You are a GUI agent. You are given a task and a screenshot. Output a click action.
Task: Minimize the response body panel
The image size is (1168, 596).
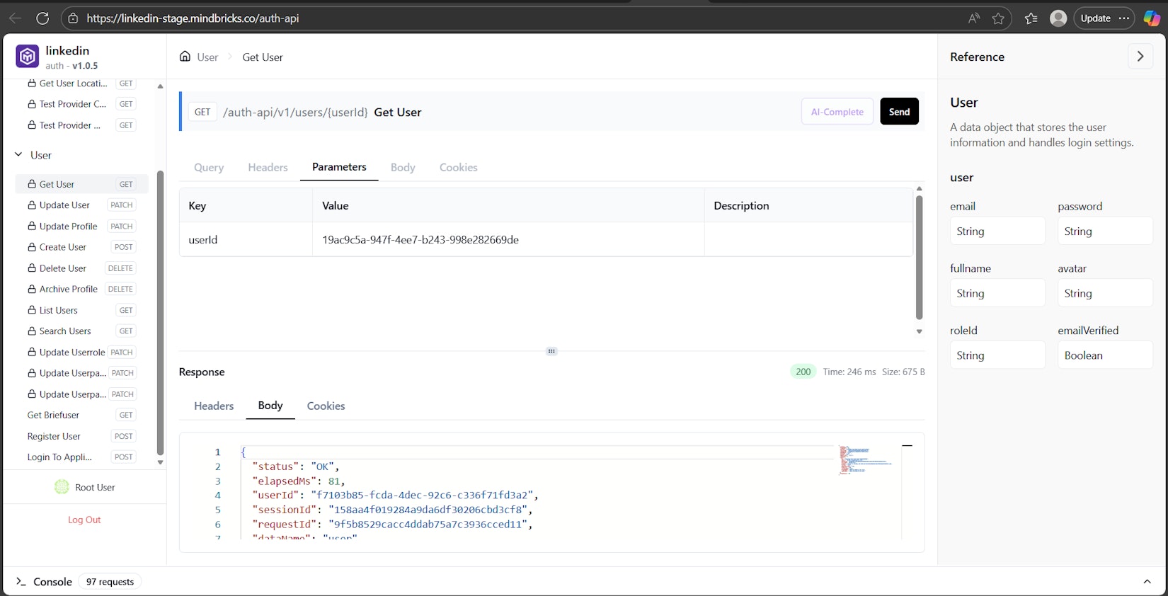click(x=907, y=446)
